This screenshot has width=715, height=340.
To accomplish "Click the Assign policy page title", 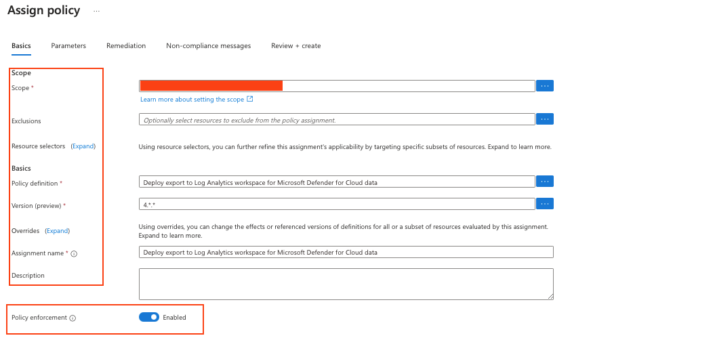I will click(44, 10).
